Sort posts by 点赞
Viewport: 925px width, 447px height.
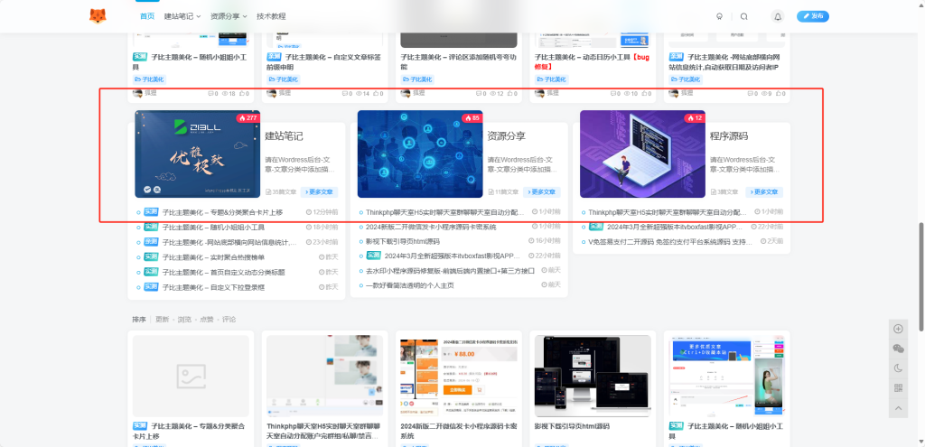click(207, 319)
